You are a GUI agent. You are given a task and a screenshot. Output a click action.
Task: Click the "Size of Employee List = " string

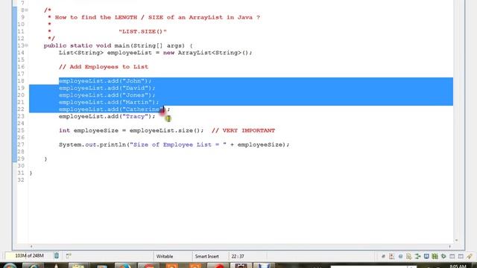pyautogui.click(x=178, y=144)
